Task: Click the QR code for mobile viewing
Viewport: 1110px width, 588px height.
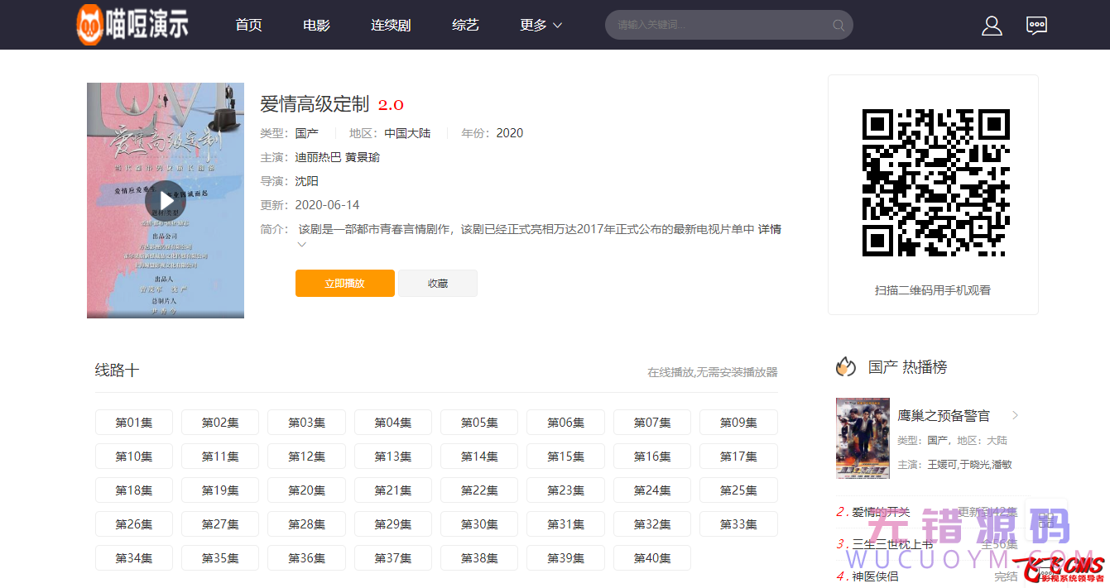Action: point(934,184)
